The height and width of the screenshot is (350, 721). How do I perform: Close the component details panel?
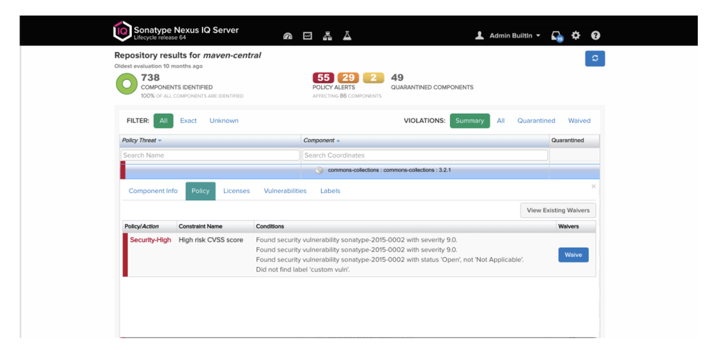tap(593, 186)
